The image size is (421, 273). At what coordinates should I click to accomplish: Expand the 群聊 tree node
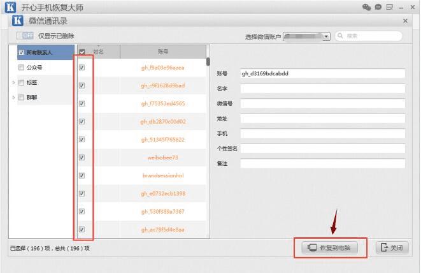(13, 98)
